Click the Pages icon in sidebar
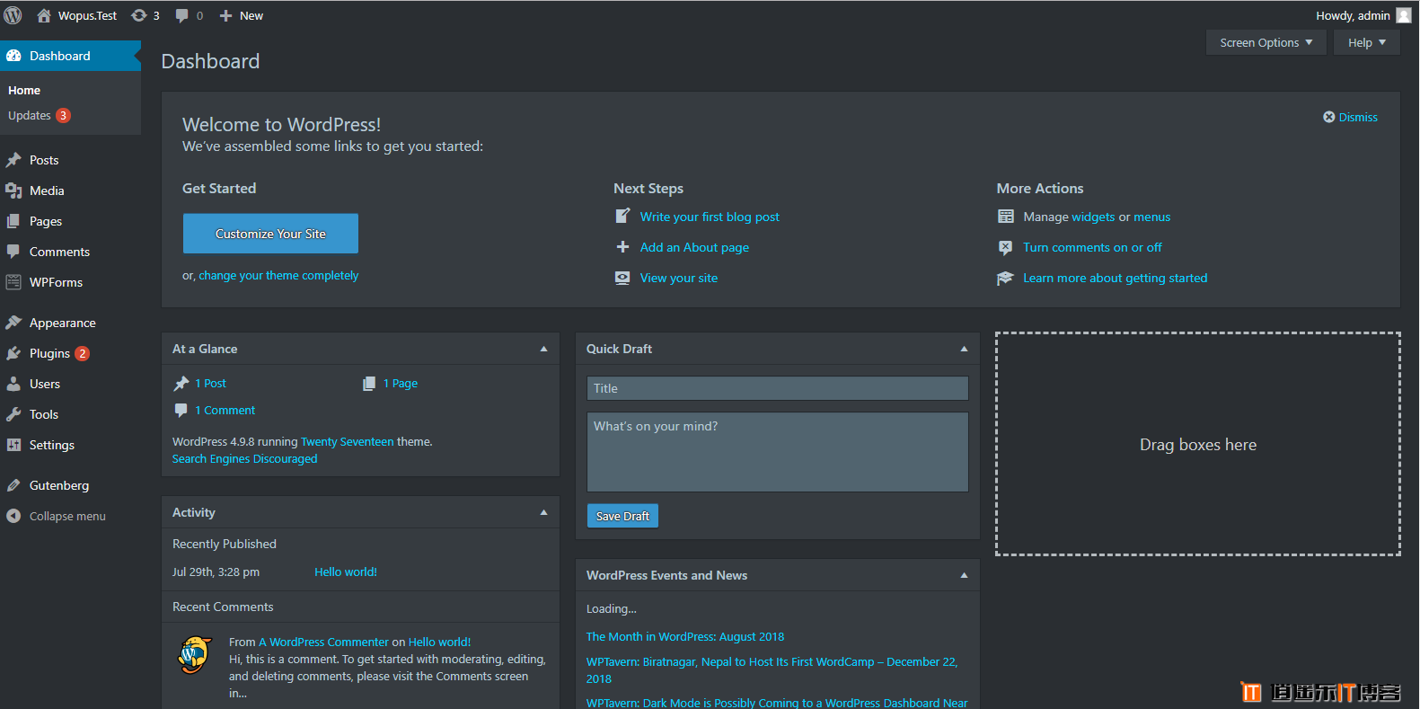Viewport: 1420px width, 709px height. click(13, 221)
